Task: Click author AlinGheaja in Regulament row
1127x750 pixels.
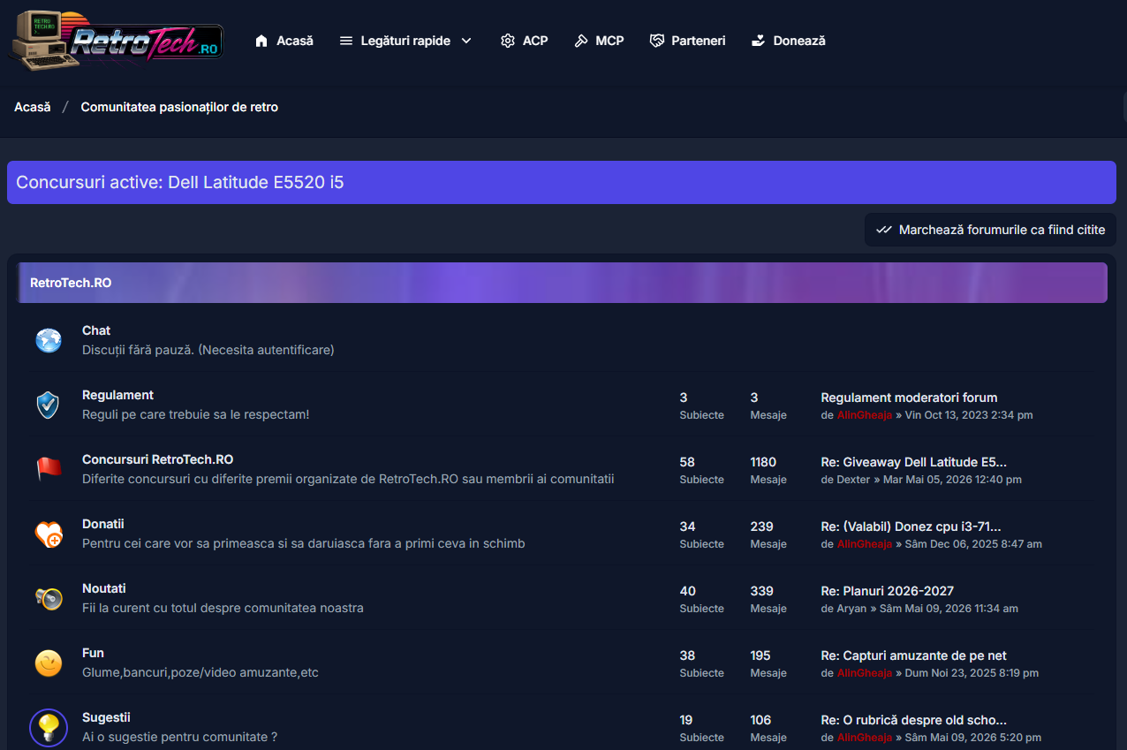Action: click(865, 415)
